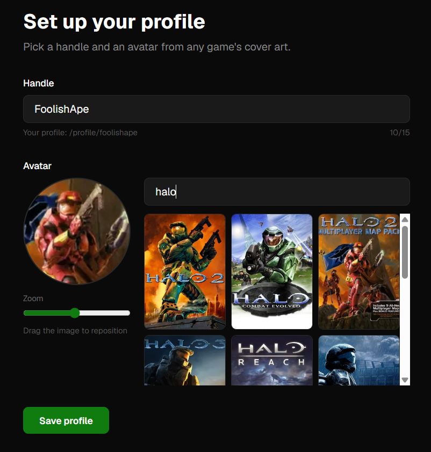Pick the Halo Reach cover art
431x452 pixels.
(272, 360)
